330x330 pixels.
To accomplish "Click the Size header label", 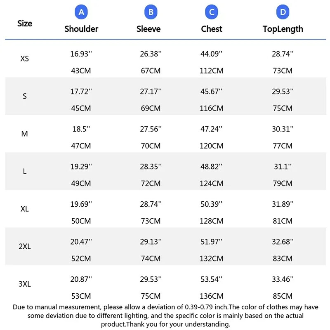I will click(x=25, y=24).
